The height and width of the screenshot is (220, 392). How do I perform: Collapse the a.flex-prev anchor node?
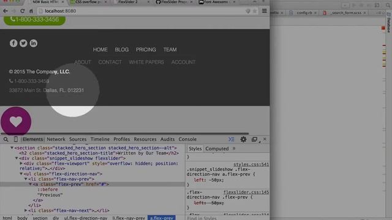tap(30, 184)
